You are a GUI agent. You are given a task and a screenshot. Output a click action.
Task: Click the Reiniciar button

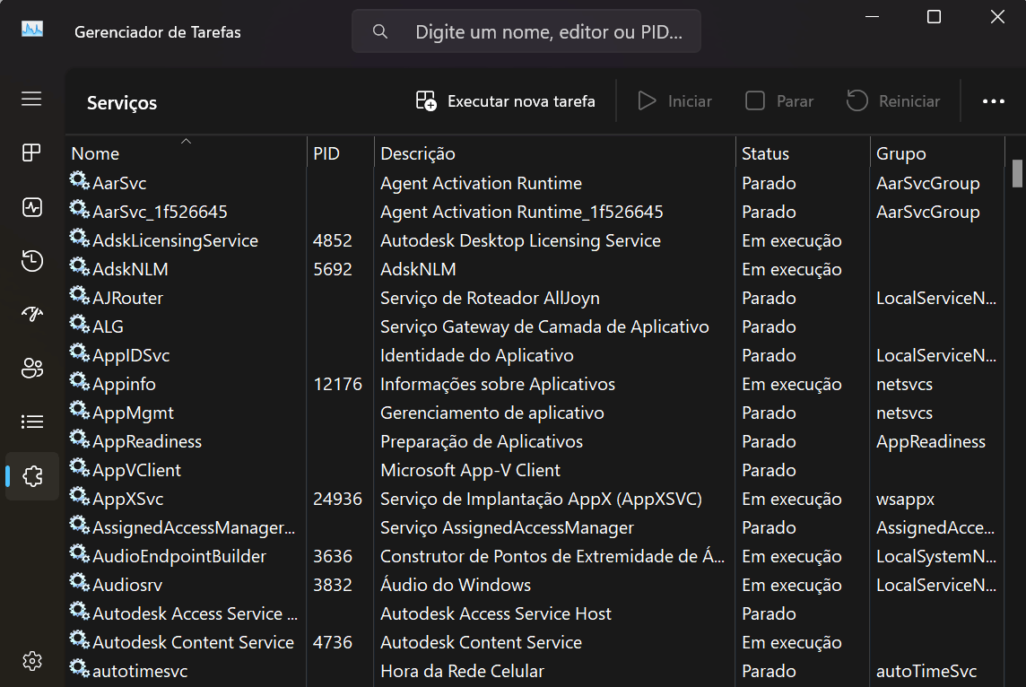pyautogui.click(x=892, y=100)
